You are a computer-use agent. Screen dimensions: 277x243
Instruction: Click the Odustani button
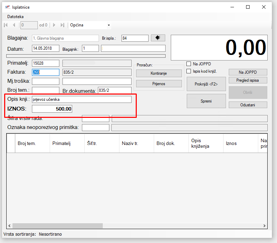[x=248, y=105]
